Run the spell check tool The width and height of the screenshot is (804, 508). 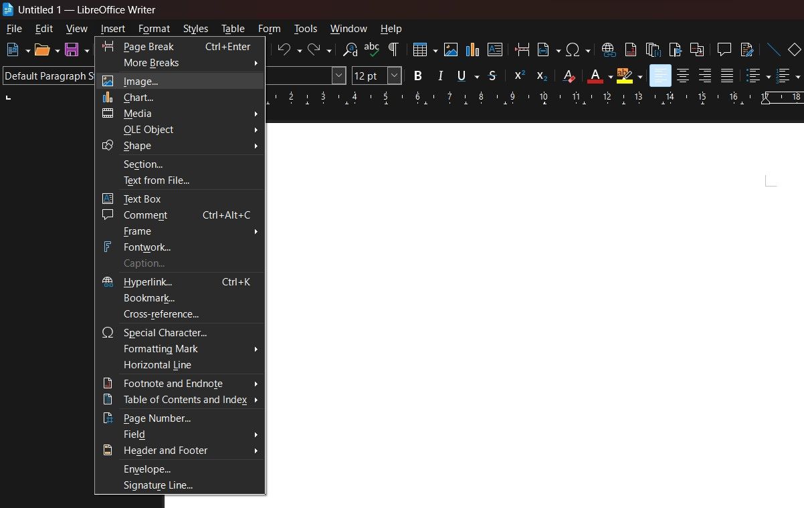[x=371, y=49]
